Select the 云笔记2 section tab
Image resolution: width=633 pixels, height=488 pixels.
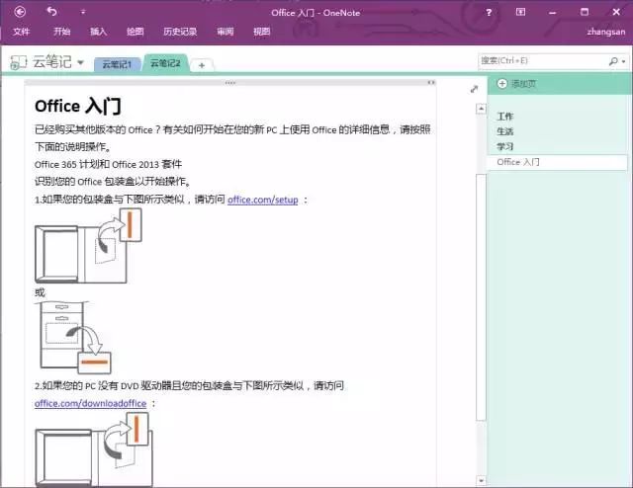click(x=165, y=63)
